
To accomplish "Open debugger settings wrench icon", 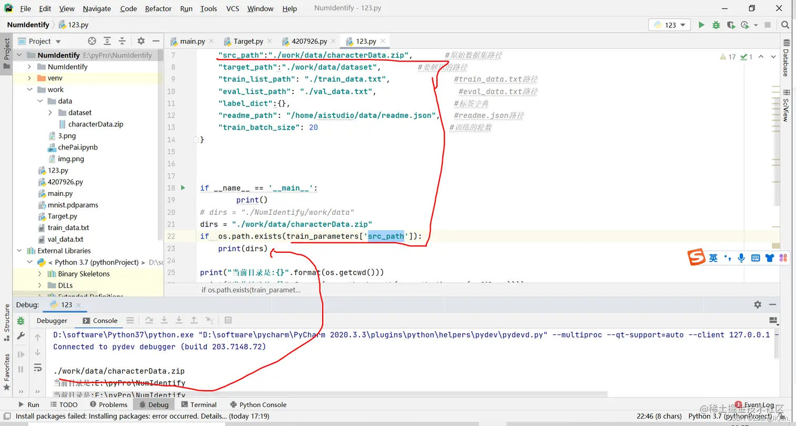I will point(21,335).
